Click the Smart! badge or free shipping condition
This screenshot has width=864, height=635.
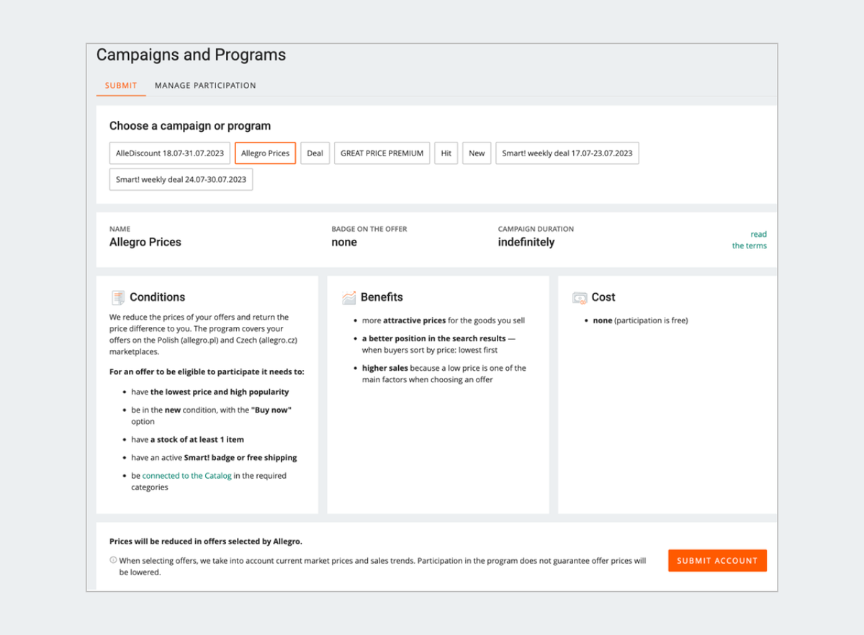(214, 458)
